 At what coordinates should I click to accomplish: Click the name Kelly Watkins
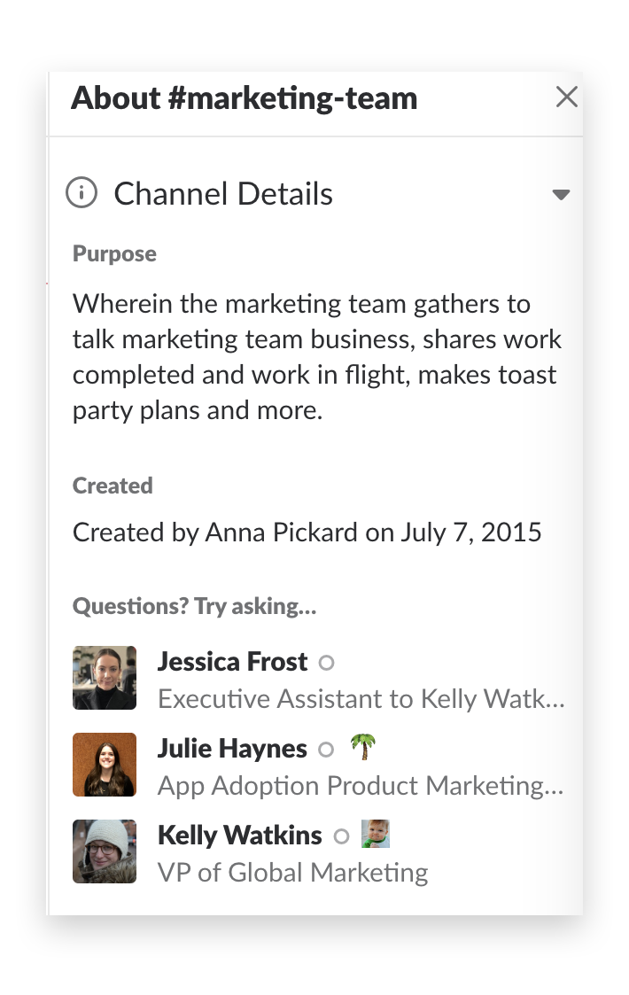tap(240, 836)
